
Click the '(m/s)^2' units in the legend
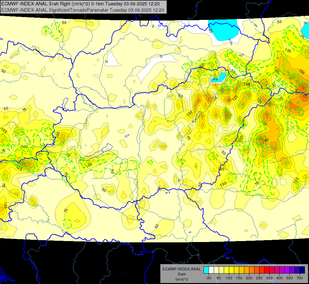182,279
